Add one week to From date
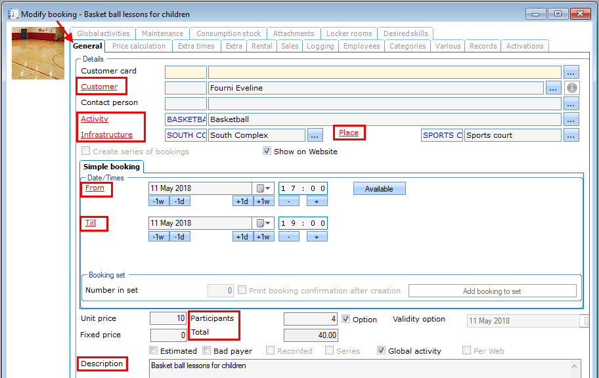 point(263,201)
